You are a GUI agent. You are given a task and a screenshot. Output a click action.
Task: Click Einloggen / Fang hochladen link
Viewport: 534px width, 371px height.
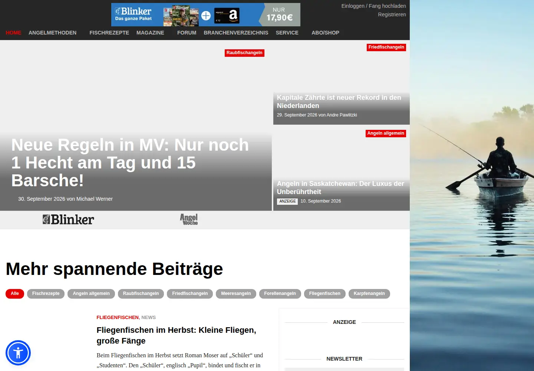pyautogui.click(x=373, y=6)
